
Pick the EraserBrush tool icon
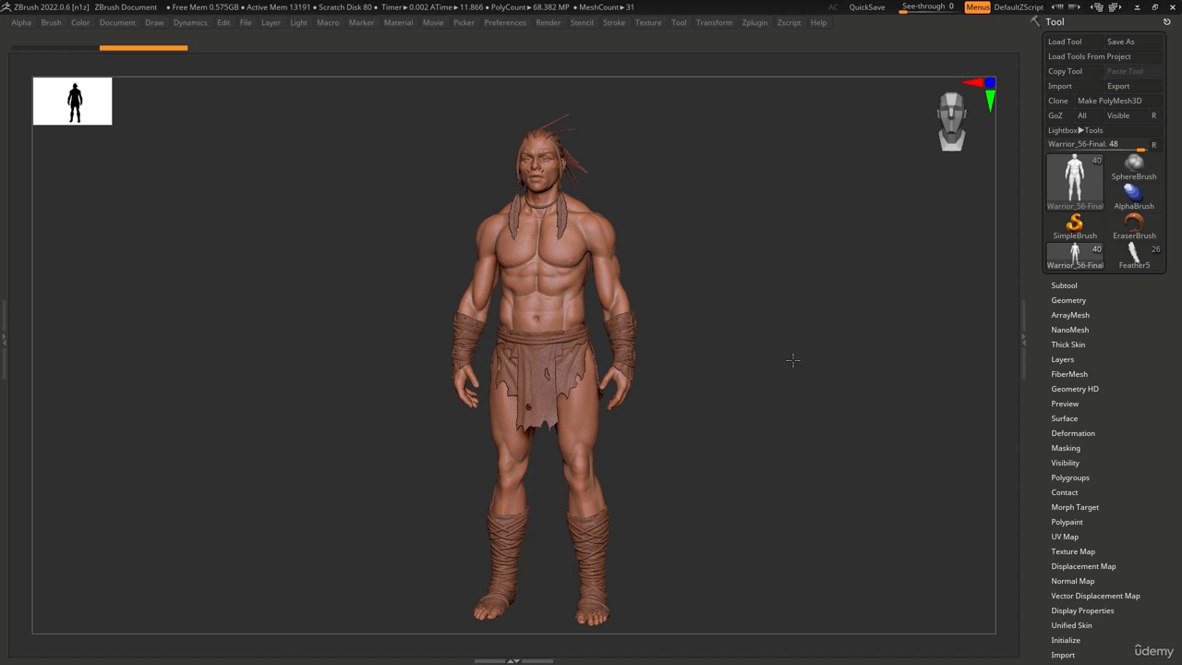1134,223
